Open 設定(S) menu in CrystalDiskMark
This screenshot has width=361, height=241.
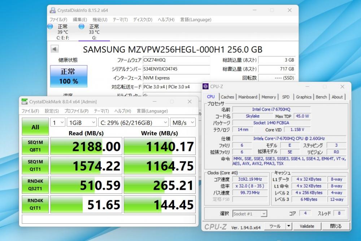pos(52,111)
